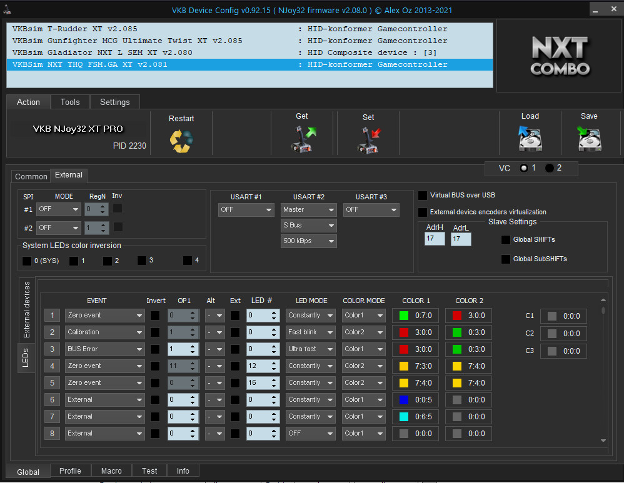Open LED MODE dropdown showing Ultra fast
This screenshot has height=483, width=624.
311,349
